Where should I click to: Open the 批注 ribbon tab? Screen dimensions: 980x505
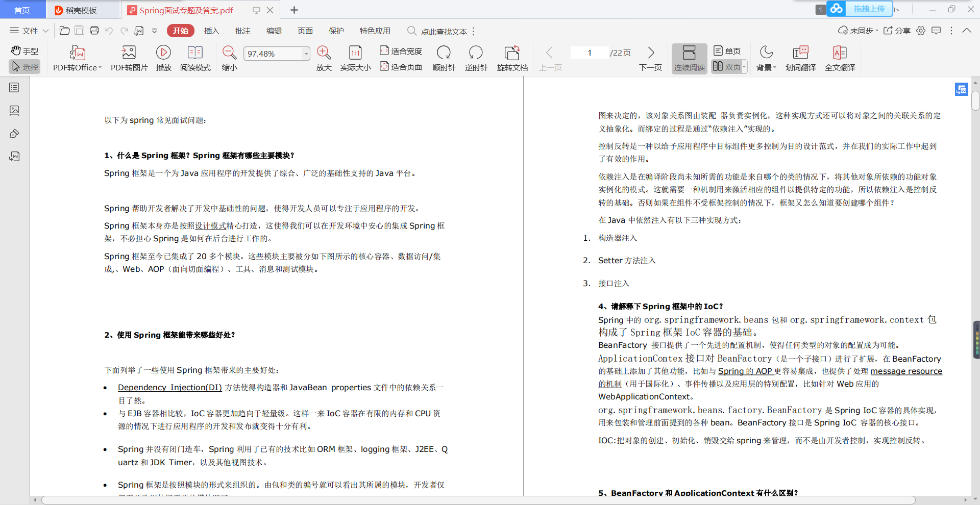(242, 31)
